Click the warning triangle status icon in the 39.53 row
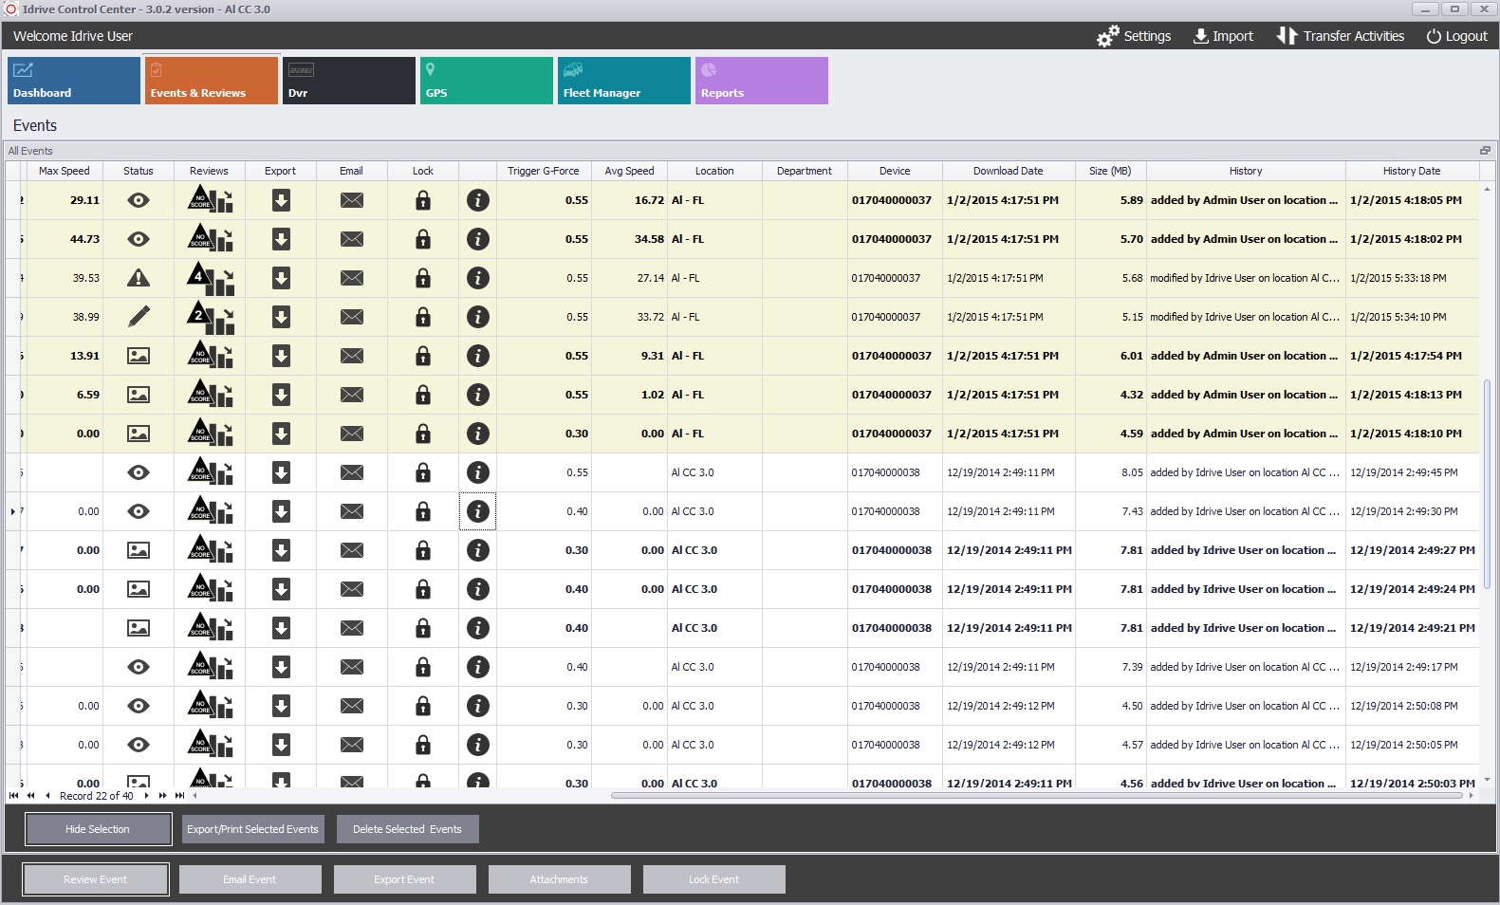This screenshot has width=1500, height=905. coord(139,278)
